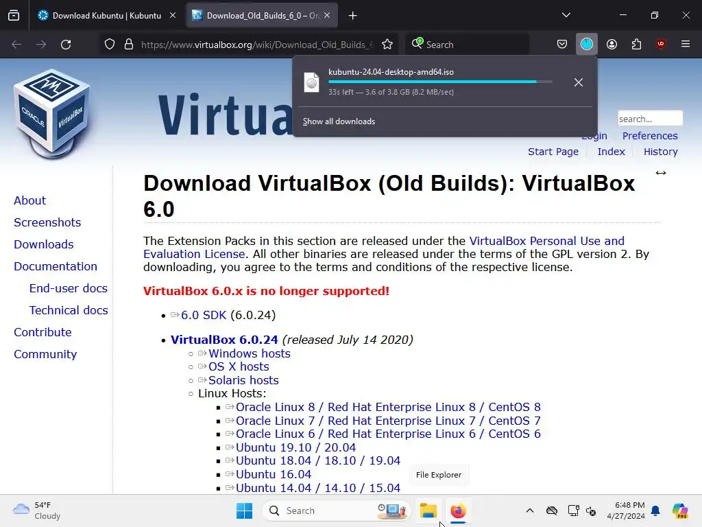Click the padlock site security icon
Screen dimensions: 702x527
[x=129, y=45]
